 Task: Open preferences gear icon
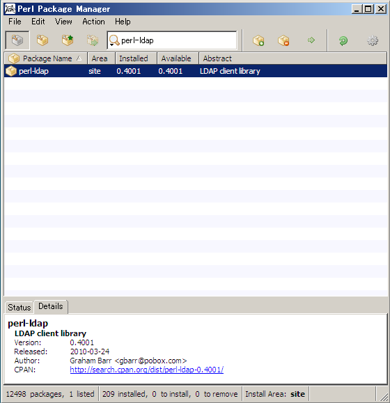pyautogui.click(x=373, y=40)
